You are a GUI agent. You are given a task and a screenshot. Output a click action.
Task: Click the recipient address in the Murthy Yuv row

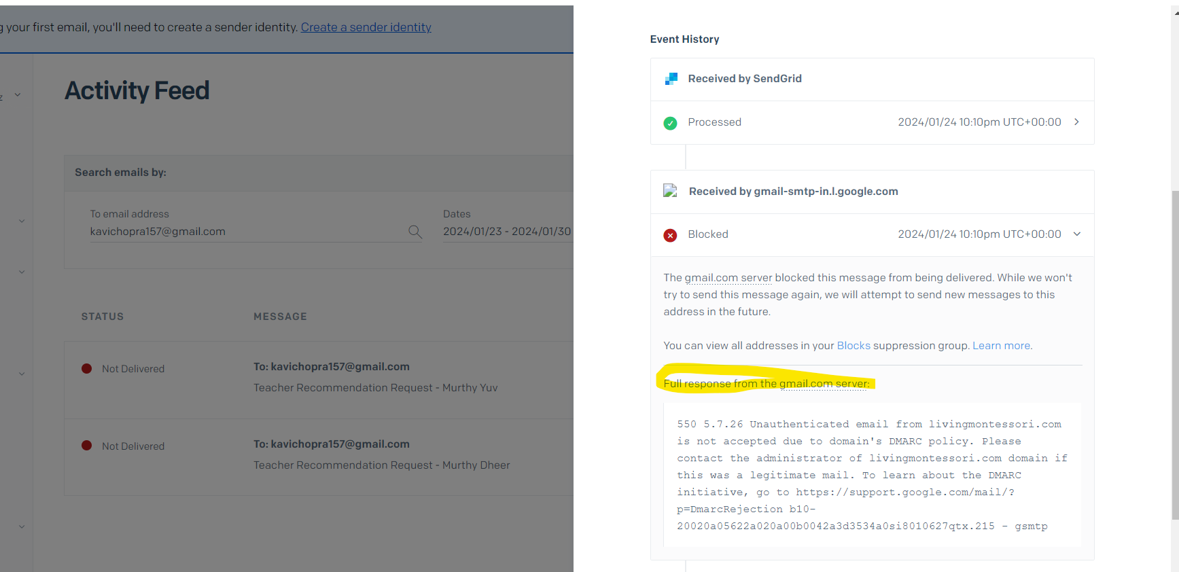tap(340, 367)
